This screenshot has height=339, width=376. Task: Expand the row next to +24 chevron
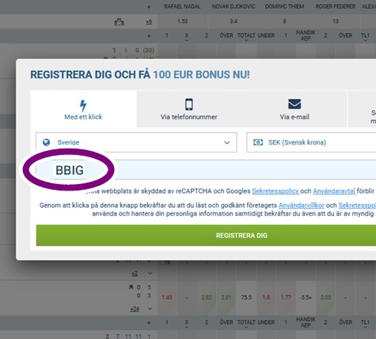click(150, 308)
